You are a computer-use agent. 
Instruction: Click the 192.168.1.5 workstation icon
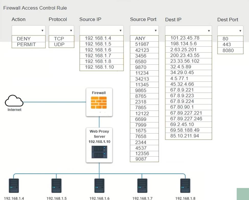[x=56, y=185]
